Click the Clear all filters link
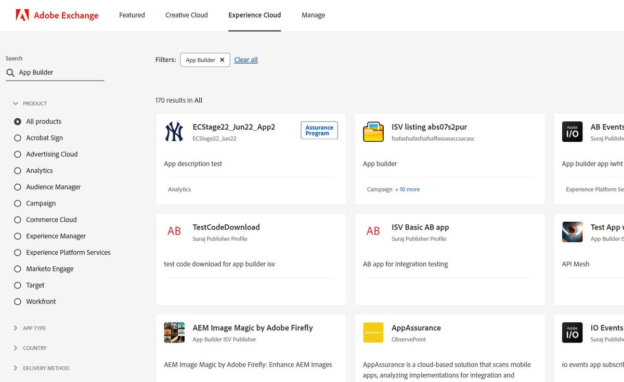624x382 pixels. pyautogui.click(x=246, y=60)
